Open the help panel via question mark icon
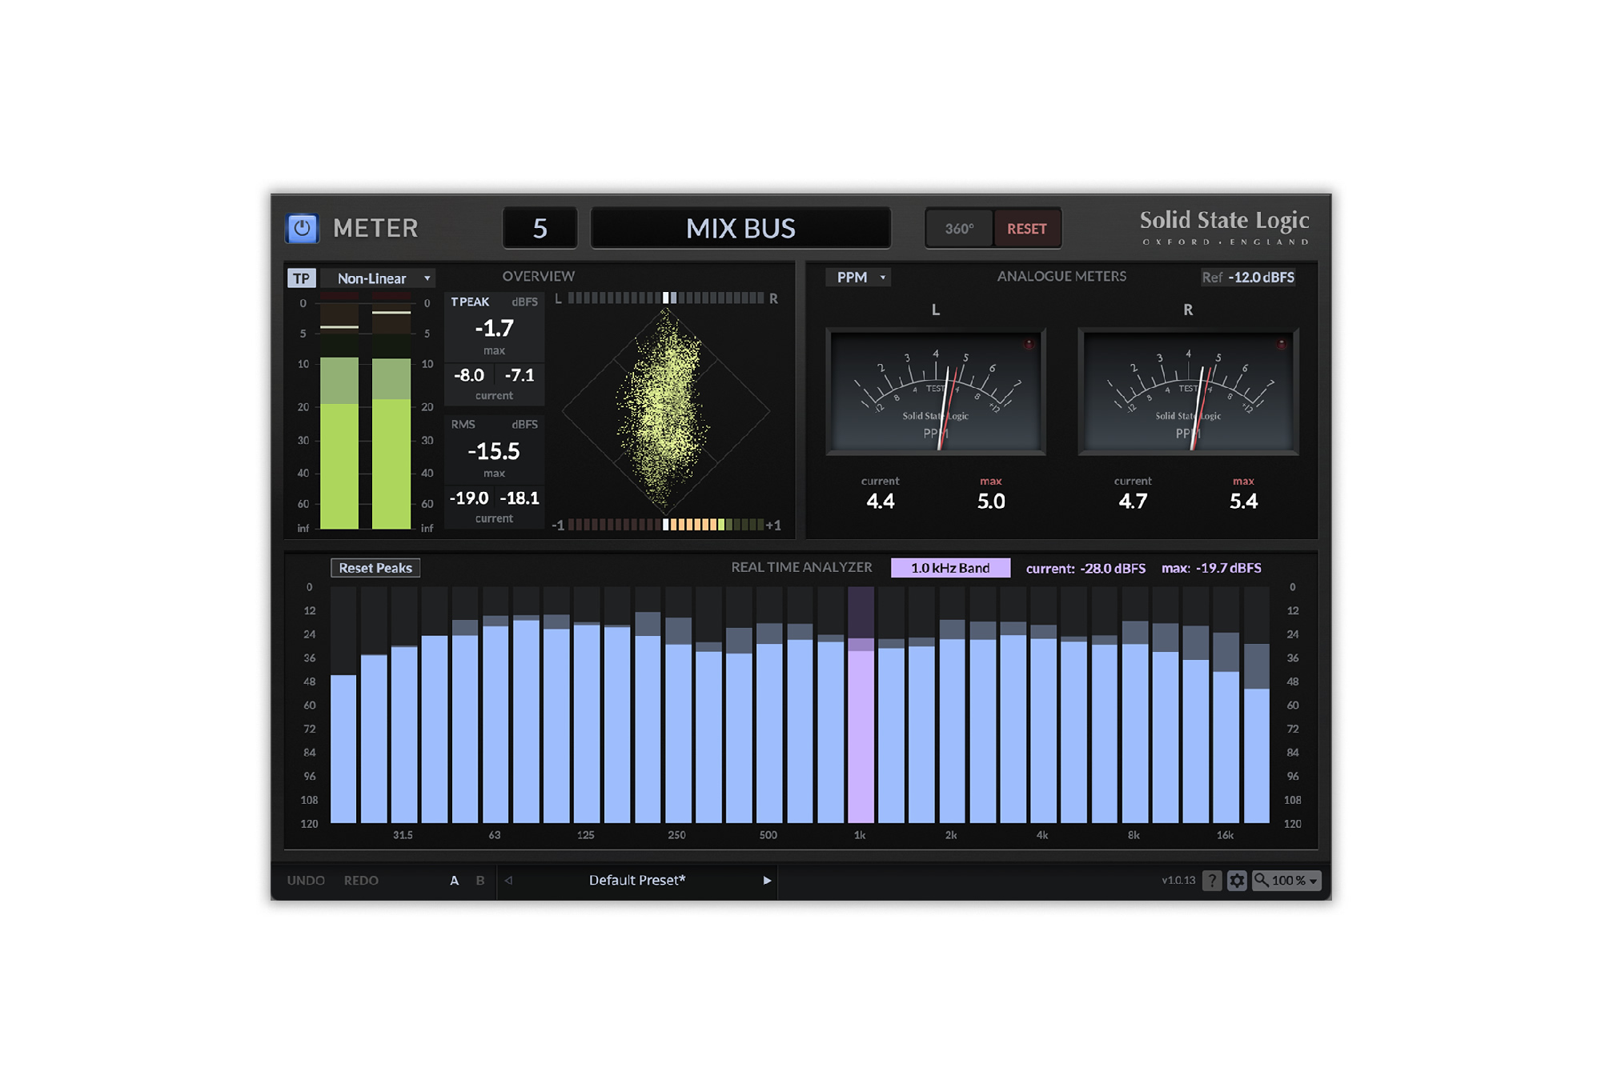This screenshot has height=1067, width=1601. [x=1211, y=880]
